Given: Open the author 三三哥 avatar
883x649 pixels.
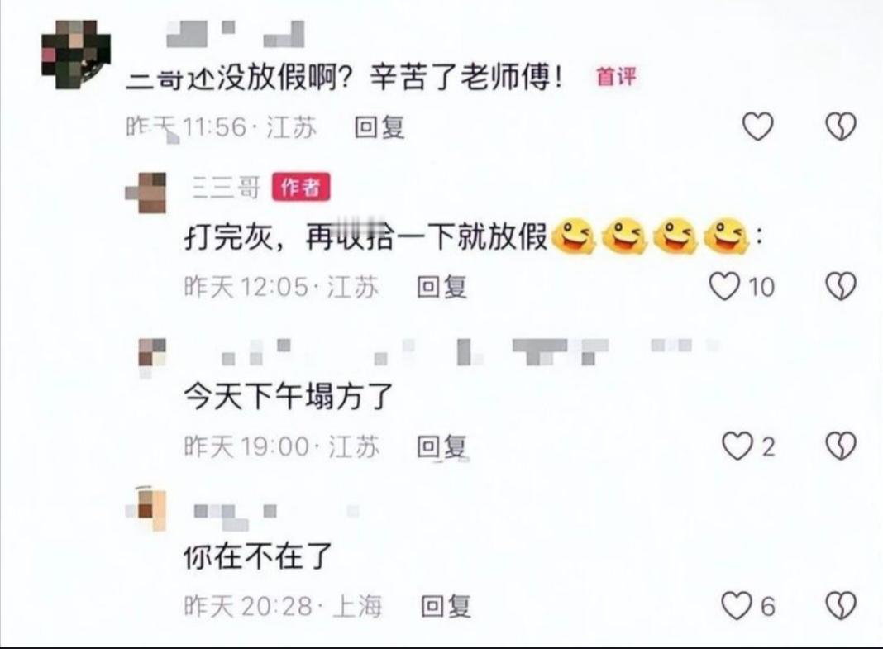Looking at the screenshot, I should [x=146, y=193].
